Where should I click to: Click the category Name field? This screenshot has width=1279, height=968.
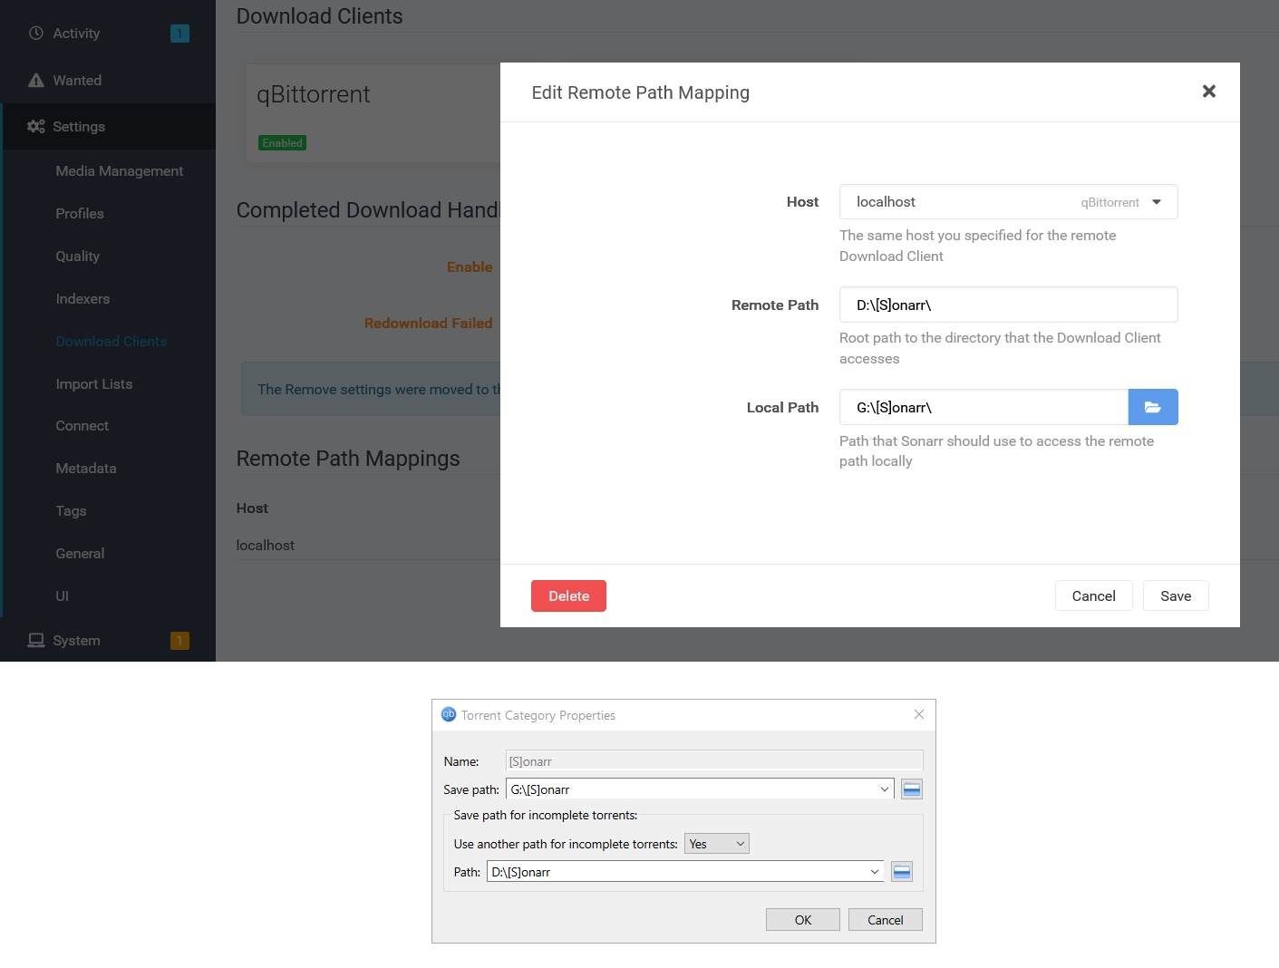[x=714, y=761]
